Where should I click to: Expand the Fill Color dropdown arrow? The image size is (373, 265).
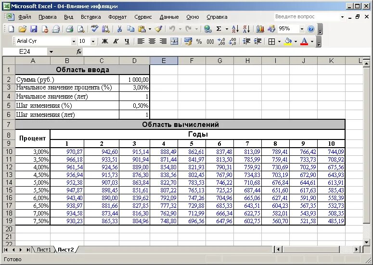(x=296, y=41)
